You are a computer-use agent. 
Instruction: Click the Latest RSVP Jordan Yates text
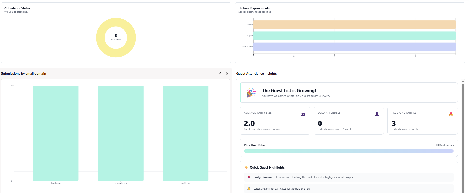click(282, 189)
